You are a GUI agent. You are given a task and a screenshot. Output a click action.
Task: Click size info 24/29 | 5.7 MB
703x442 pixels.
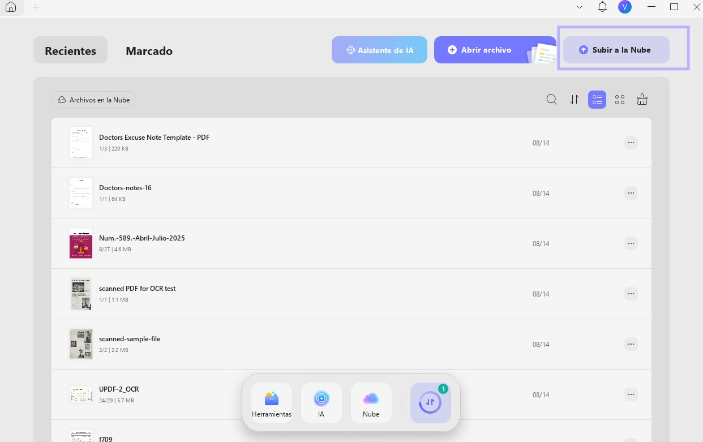point(117,401)
